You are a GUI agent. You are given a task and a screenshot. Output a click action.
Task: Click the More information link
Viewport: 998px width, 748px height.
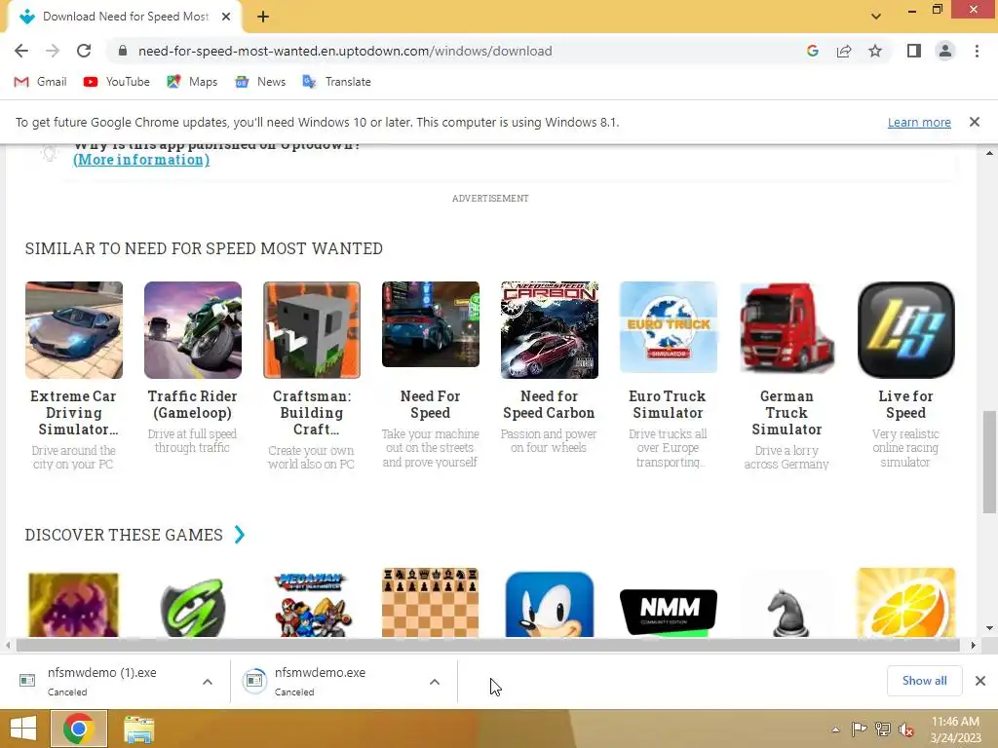click(141, 160)
